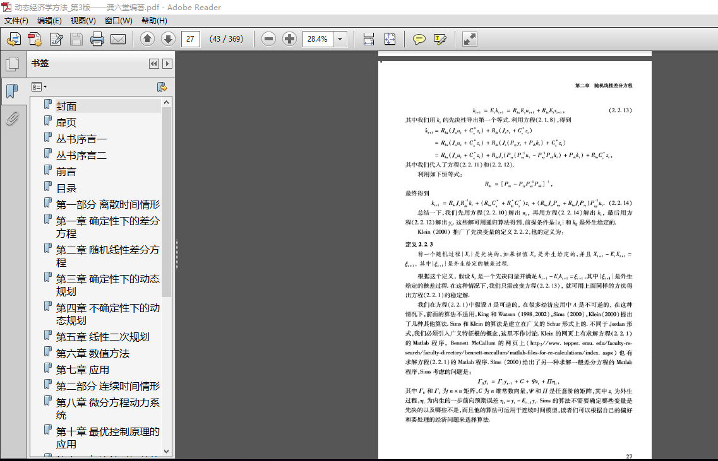Go to previous page with up arrow
Viewport: 718px width, 461px height.
tap(147, 39)
